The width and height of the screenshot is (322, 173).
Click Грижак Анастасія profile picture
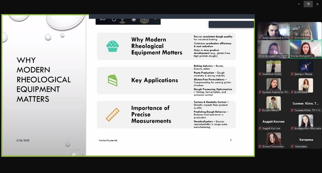click(x=274, y=84)
